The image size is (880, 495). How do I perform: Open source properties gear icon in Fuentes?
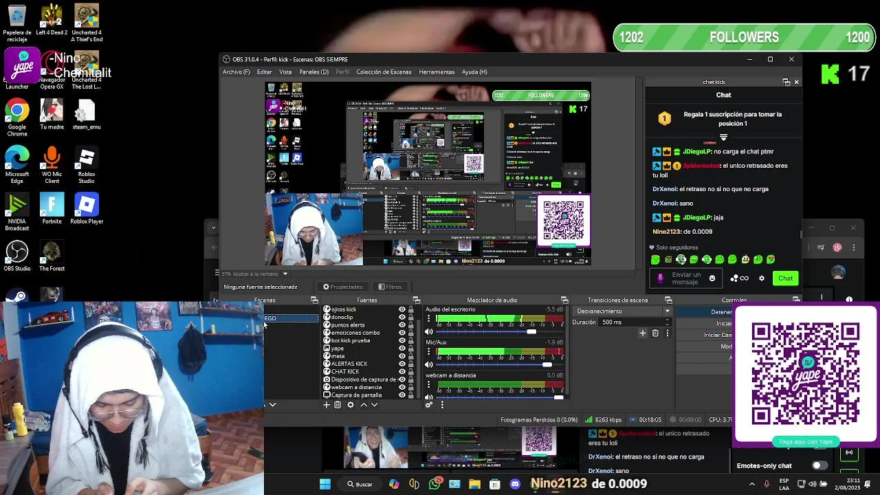[x=351, y=405]
